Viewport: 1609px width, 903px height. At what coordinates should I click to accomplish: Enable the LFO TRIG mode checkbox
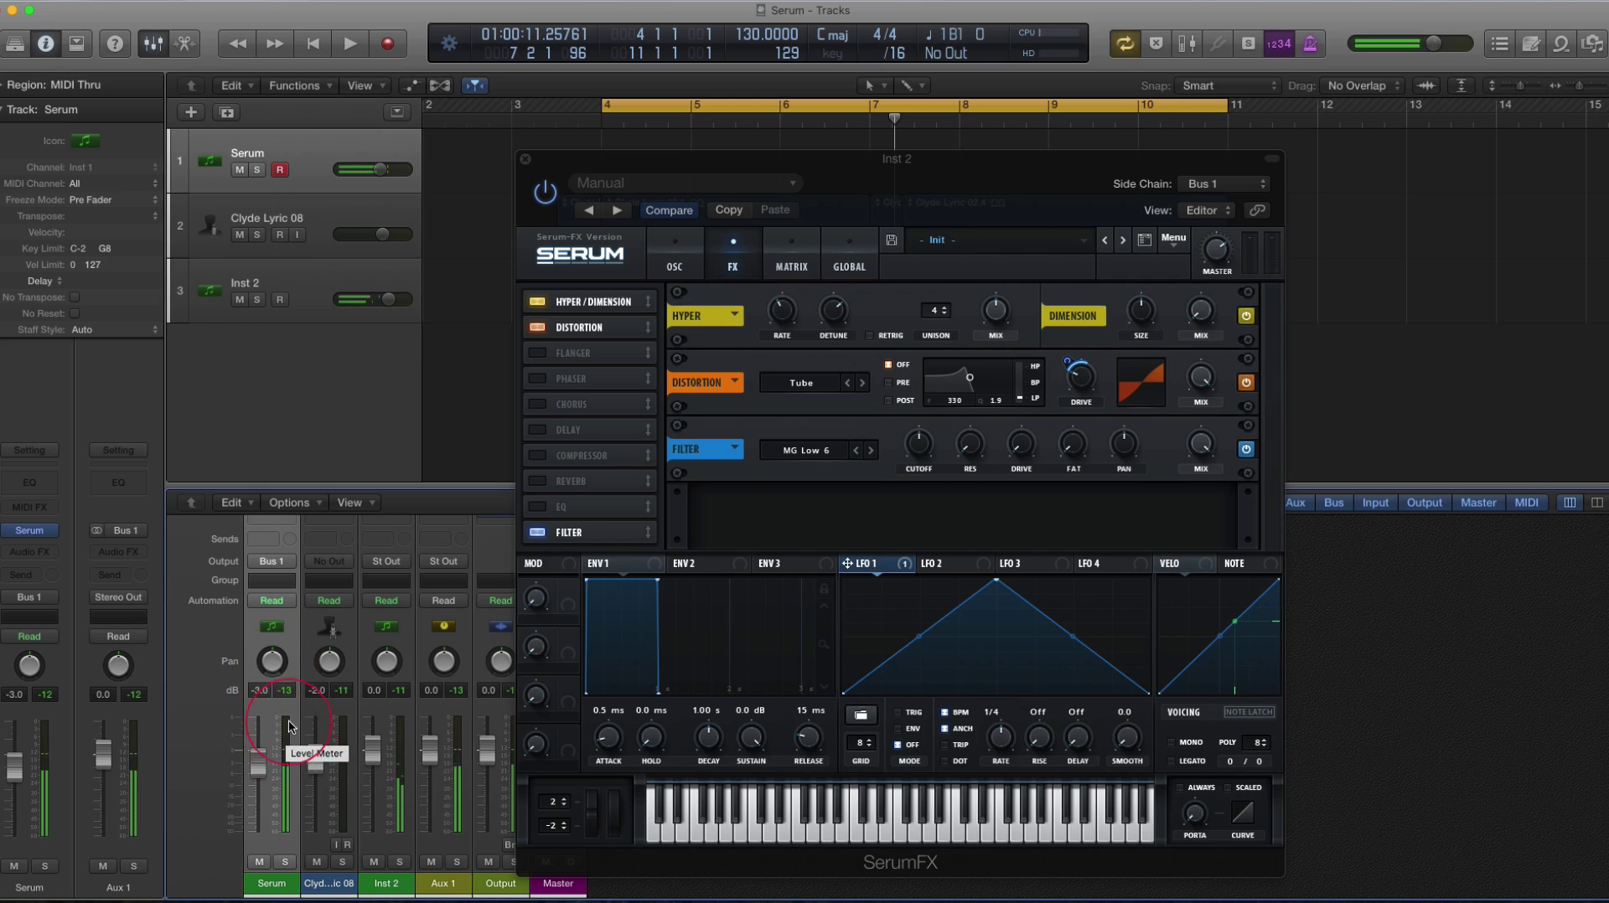(x=898, y=712)
